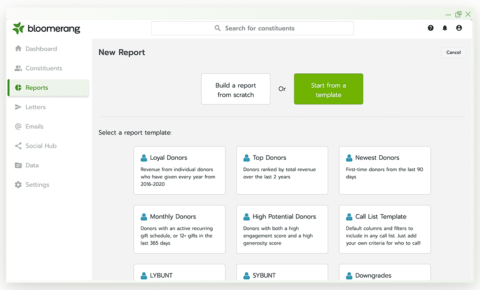
Task: Pick the High Potential Donors template
Action: [x=282, y=229]
